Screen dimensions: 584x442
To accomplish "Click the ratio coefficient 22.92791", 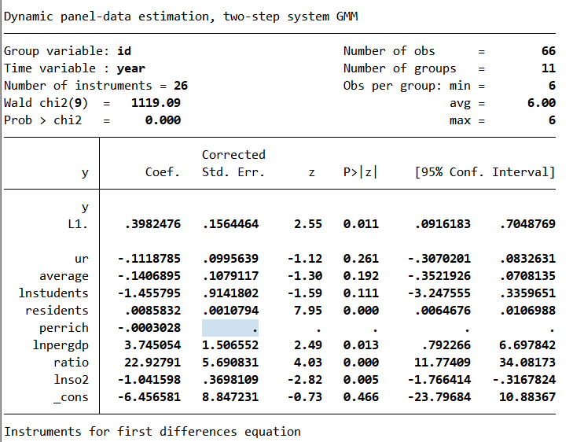I will point(152,363).
